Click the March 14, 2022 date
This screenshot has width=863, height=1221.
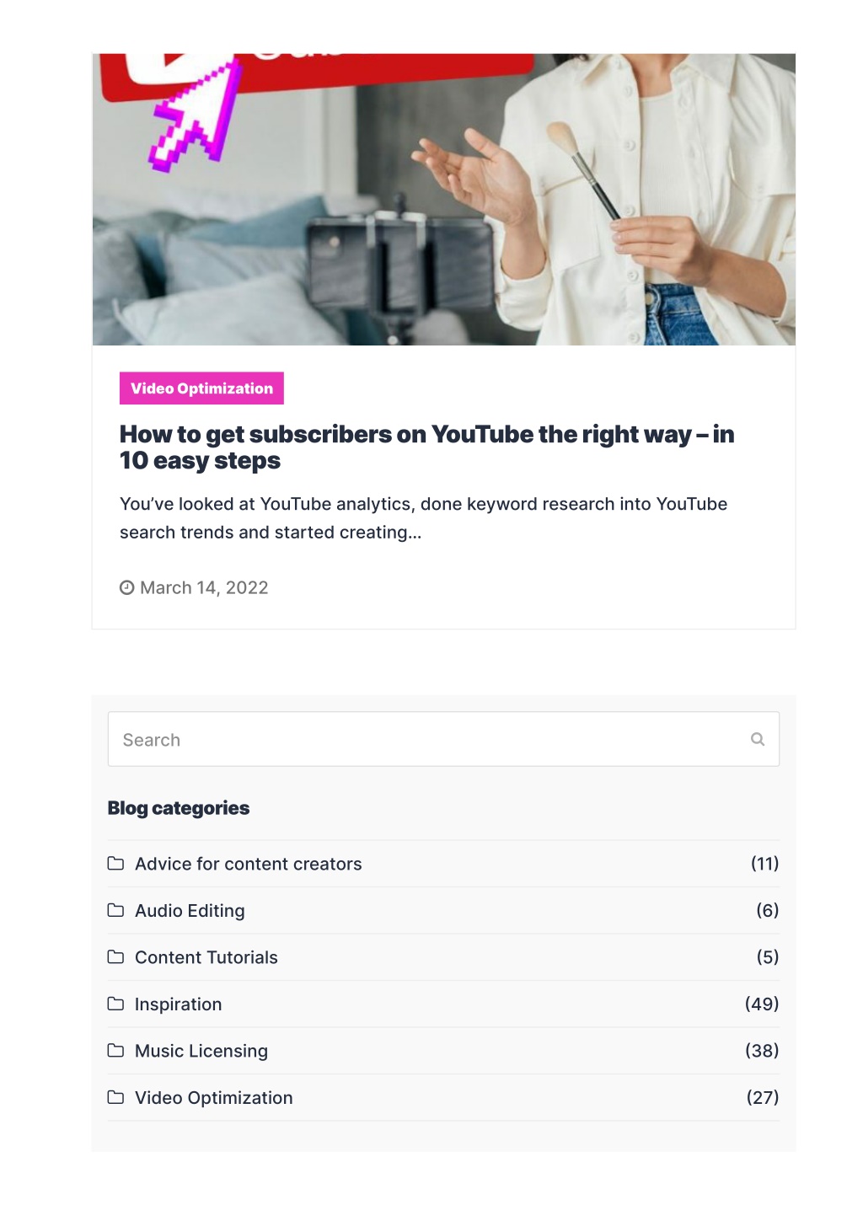click(x=204, y=587)
